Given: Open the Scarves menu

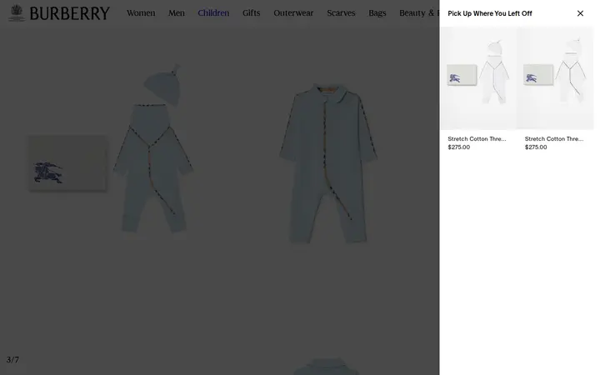Looking at the screenshot, I should click(x=341, y=13).
